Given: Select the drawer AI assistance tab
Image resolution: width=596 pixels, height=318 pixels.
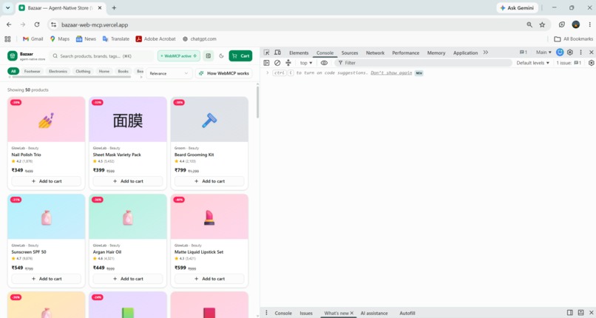Looking at the screenshot, I should [374, 313].
